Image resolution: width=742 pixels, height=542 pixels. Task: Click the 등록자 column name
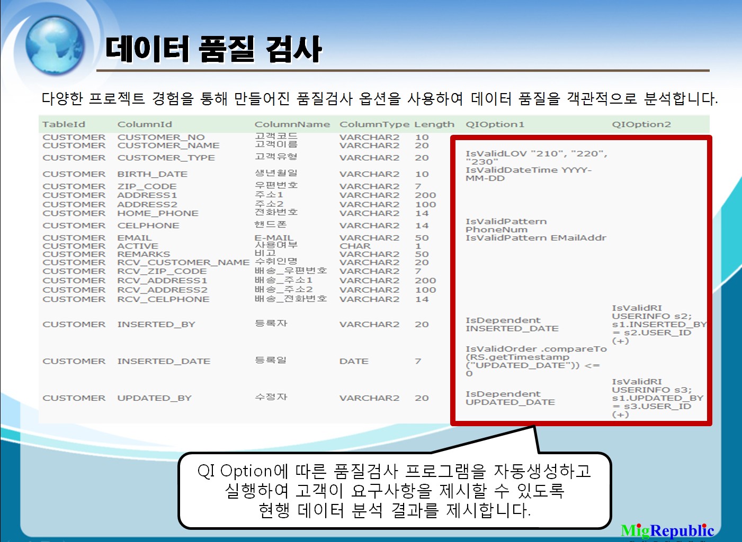271,323
